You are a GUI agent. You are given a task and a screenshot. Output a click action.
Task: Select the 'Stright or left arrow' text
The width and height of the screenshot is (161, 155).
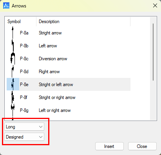click(56, 85)
